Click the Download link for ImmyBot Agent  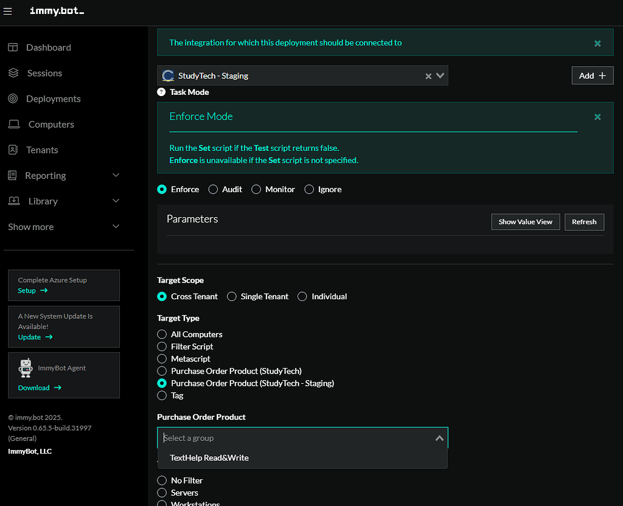35,387
